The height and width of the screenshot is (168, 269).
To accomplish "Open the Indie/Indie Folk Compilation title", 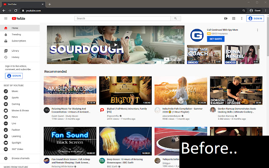I will (x=182, y=110).
